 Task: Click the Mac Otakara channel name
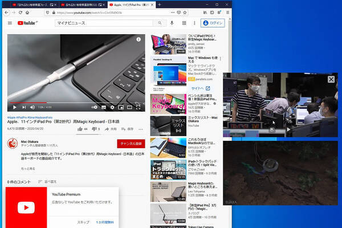[30, 141]
